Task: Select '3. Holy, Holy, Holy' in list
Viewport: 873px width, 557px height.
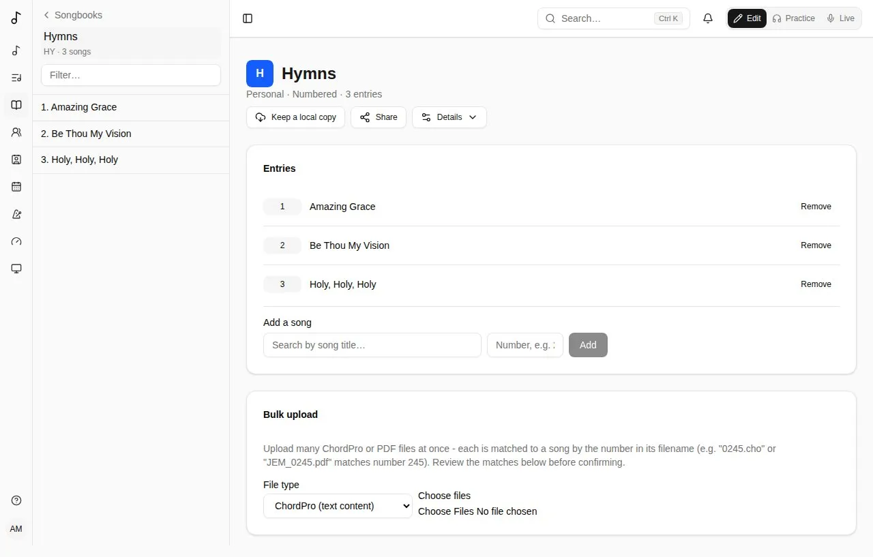Action: coord(131,160)
